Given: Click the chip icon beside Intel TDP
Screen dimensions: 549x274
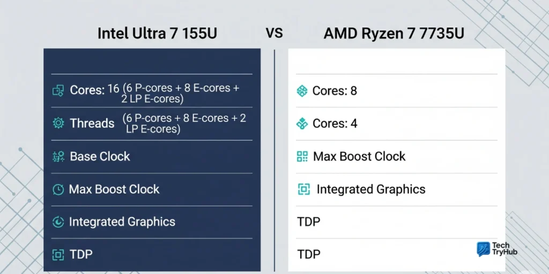Looking at the screenshot, I should tap(58, 255).
